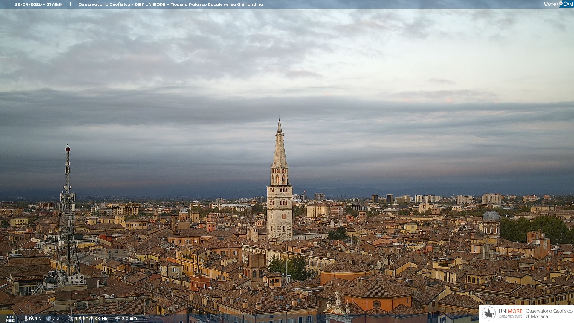Click the WeatherCam camera lens icon
Image resolution: width=574 pixels, height=323 pixels.
pos(561,4)
